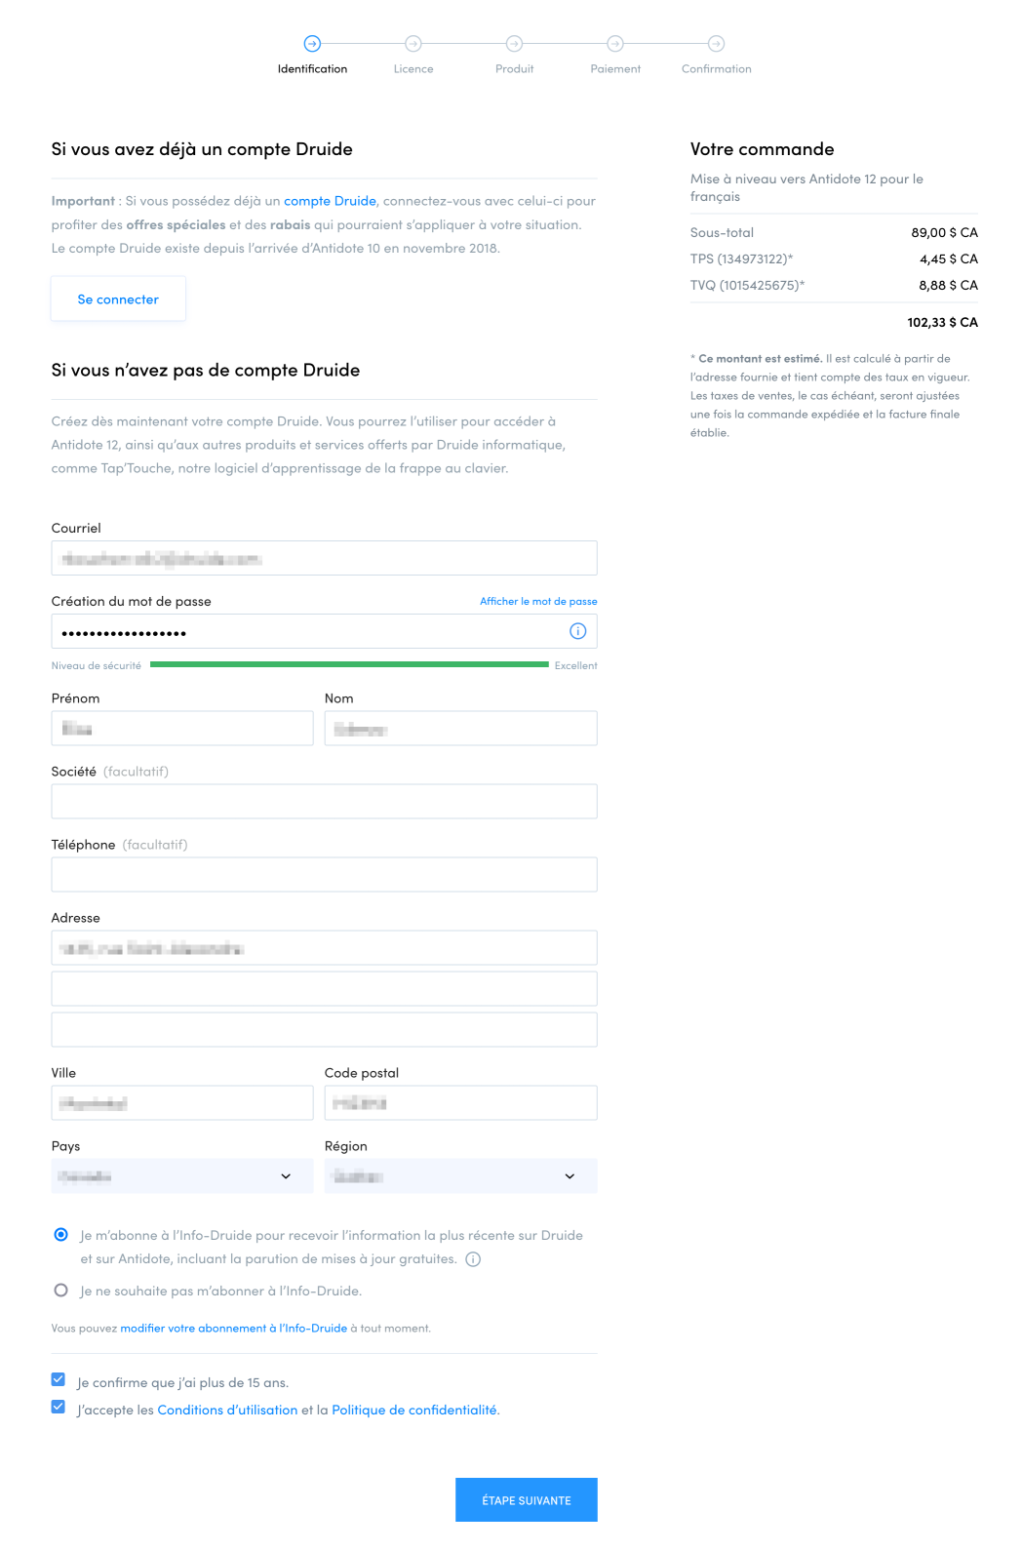Click Afficher le mot de passe link
This screenshot has width=1022, height=1551.
pos(538,602)
